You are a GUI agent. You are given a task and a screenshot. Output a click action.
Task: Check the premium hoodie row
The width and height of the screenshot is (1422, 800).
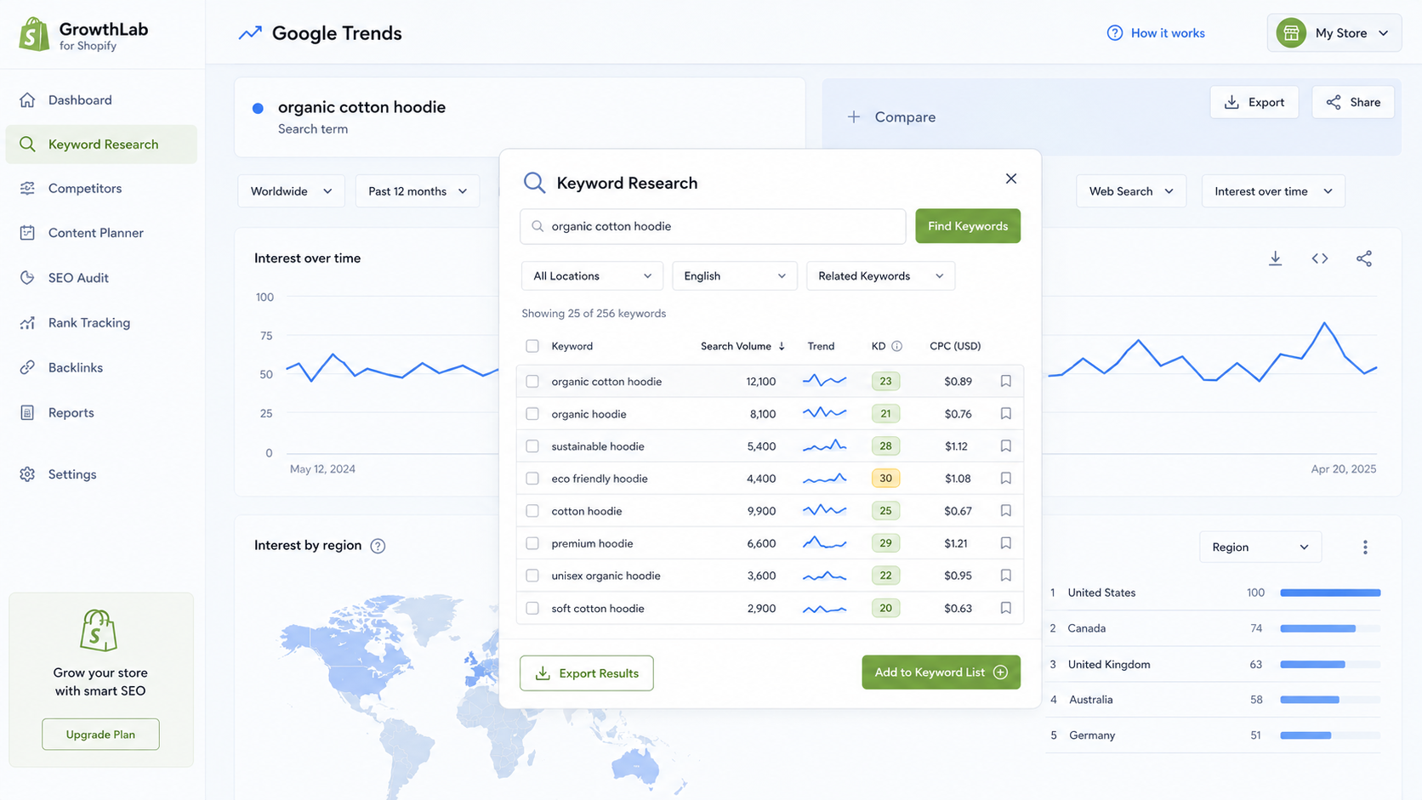pyautogui.click(x=532, y=542)
